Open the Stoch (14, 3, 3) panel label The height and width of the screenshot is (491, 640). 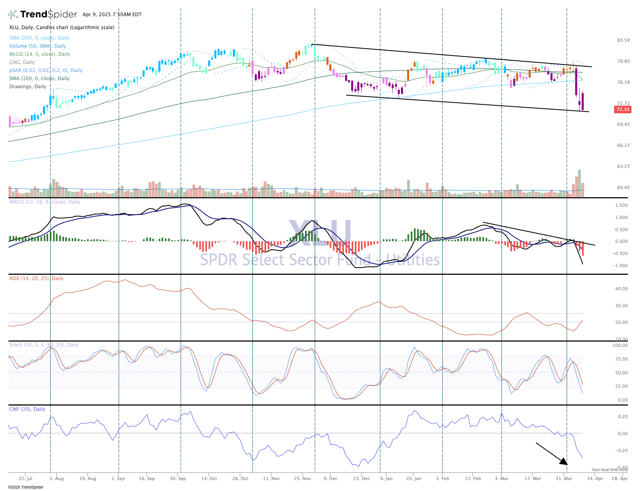pyautogui.click(x=44, y=345)
